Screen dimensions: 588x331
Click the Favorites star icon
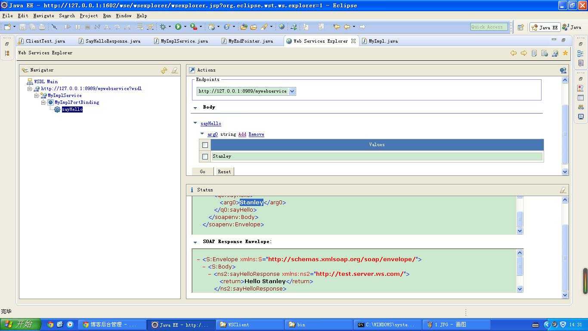[x=565, y=53]
